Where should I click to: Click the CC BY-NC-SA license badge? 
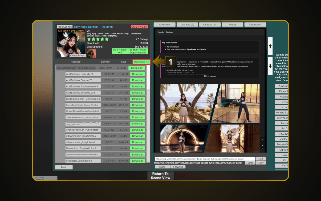tap(139, 27)
